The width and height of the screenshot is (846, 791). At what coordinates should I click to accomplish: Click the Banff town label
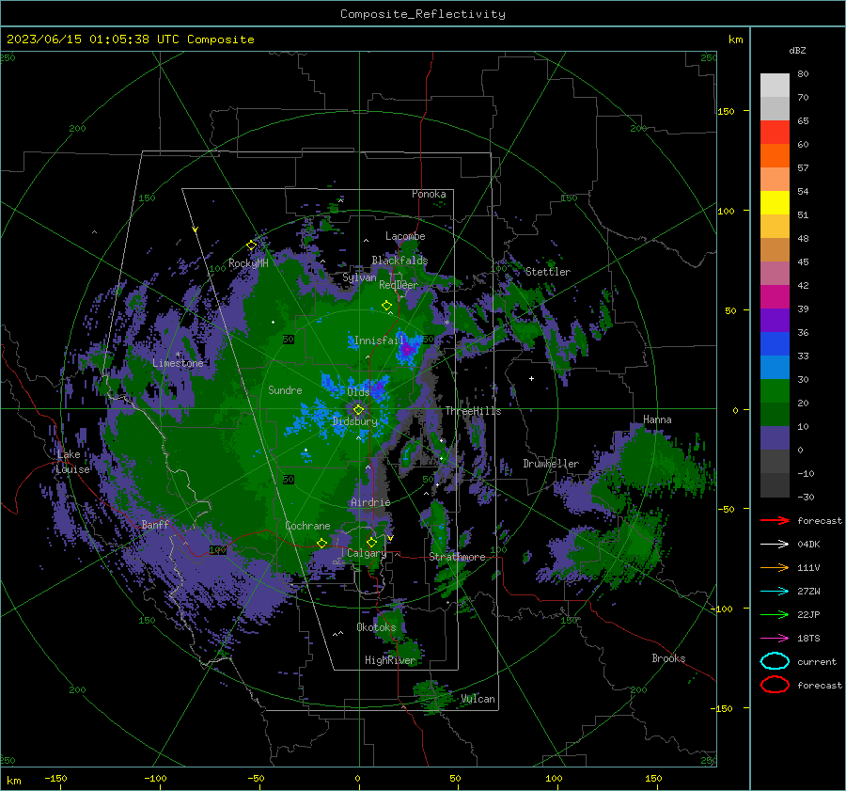pyautogui.click(x=155, y=524)
